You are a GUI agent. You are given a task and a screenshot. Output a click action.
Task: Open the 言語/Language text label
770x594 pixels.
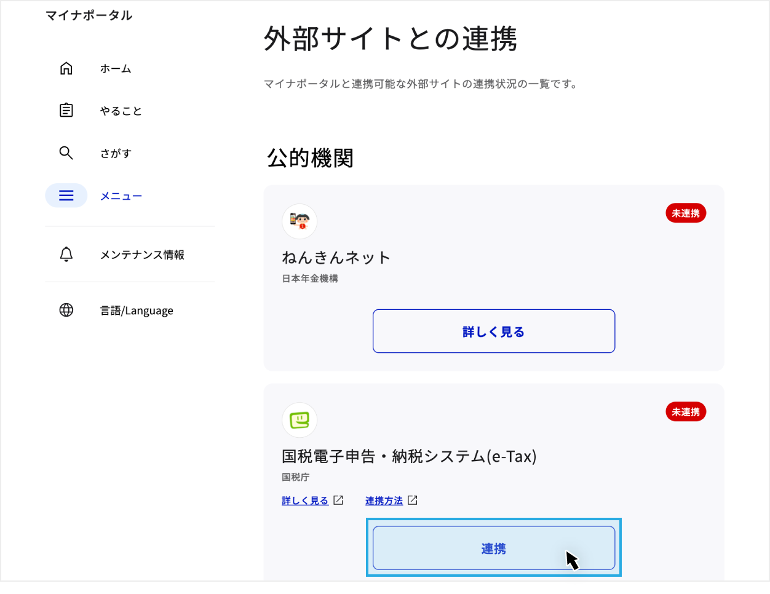(137, 311)
